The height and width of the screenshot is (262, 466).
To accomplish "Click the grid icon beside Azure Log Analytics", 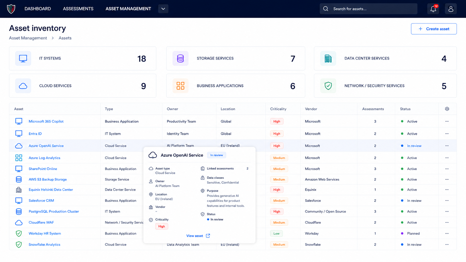I will tap(19, 158).
